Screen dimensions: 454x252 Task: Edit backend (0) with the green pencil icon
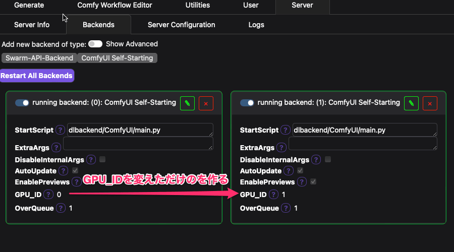pos(187,103)
